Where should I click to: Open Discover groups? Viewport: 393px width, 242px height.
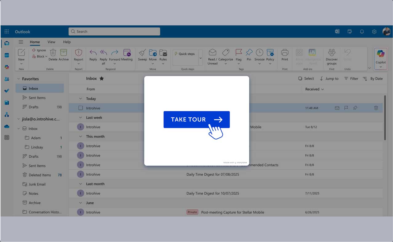point(331,56)
